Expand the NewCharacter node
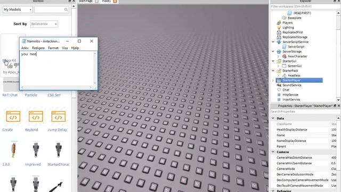This screenshot has height=192, width=341. pyautogui.click(x=278, y=56)
